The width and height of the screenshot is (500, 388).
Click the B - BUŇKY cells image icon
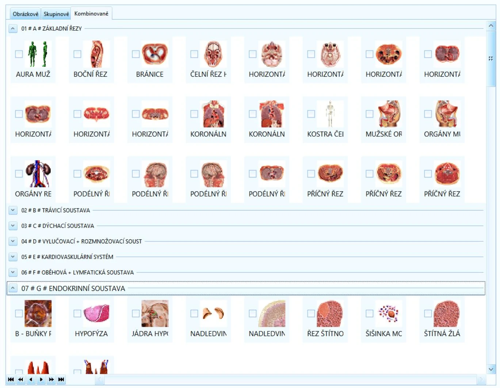tap(38, 313)
